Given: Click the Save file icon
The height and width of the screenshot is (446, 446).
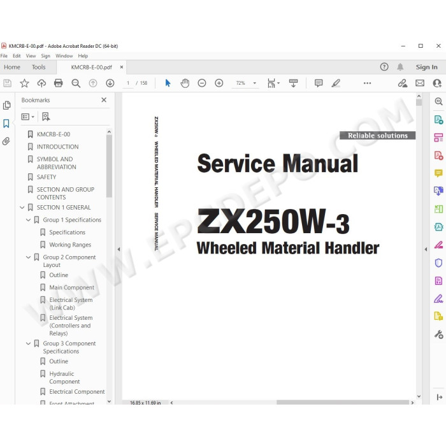Looking at the screenshot, I should (x=7, y=83).
